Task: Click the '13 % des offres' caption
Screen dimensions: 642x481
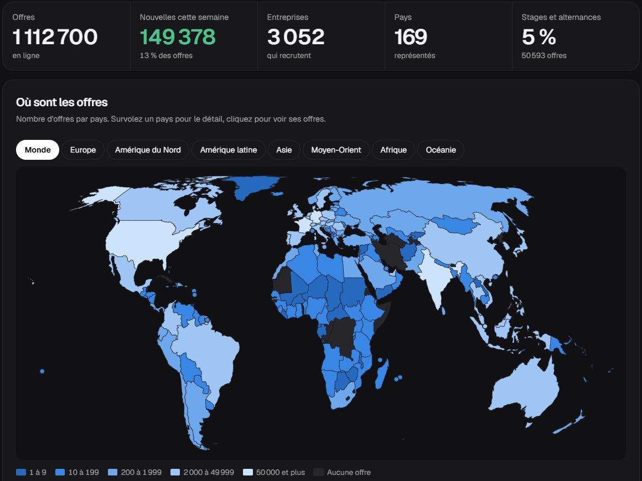Action: 166,56
